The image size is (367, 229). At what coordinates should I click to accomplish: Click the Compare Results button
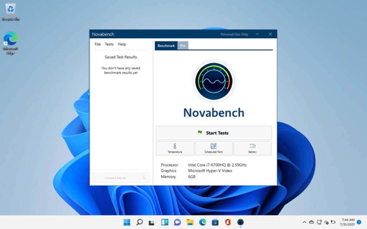[115, 177]
